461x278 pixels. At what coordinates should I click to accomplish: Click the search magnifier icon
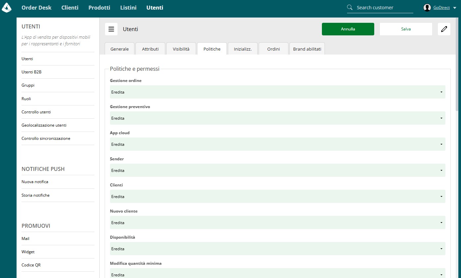(x=350, y=7)
